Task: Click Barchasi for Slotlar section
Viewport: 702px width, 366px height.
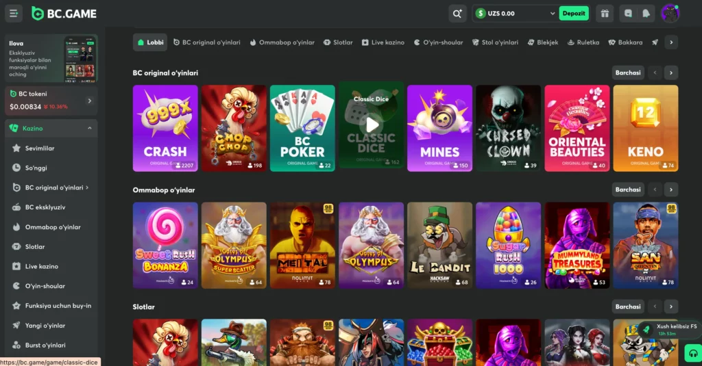Action: click(628, 306)
